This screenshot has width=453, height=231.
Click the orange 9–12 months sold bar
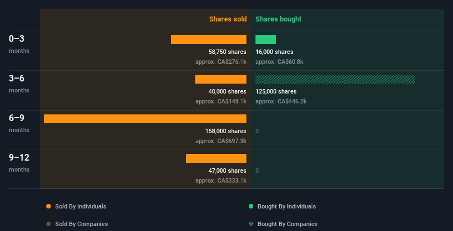216,158
